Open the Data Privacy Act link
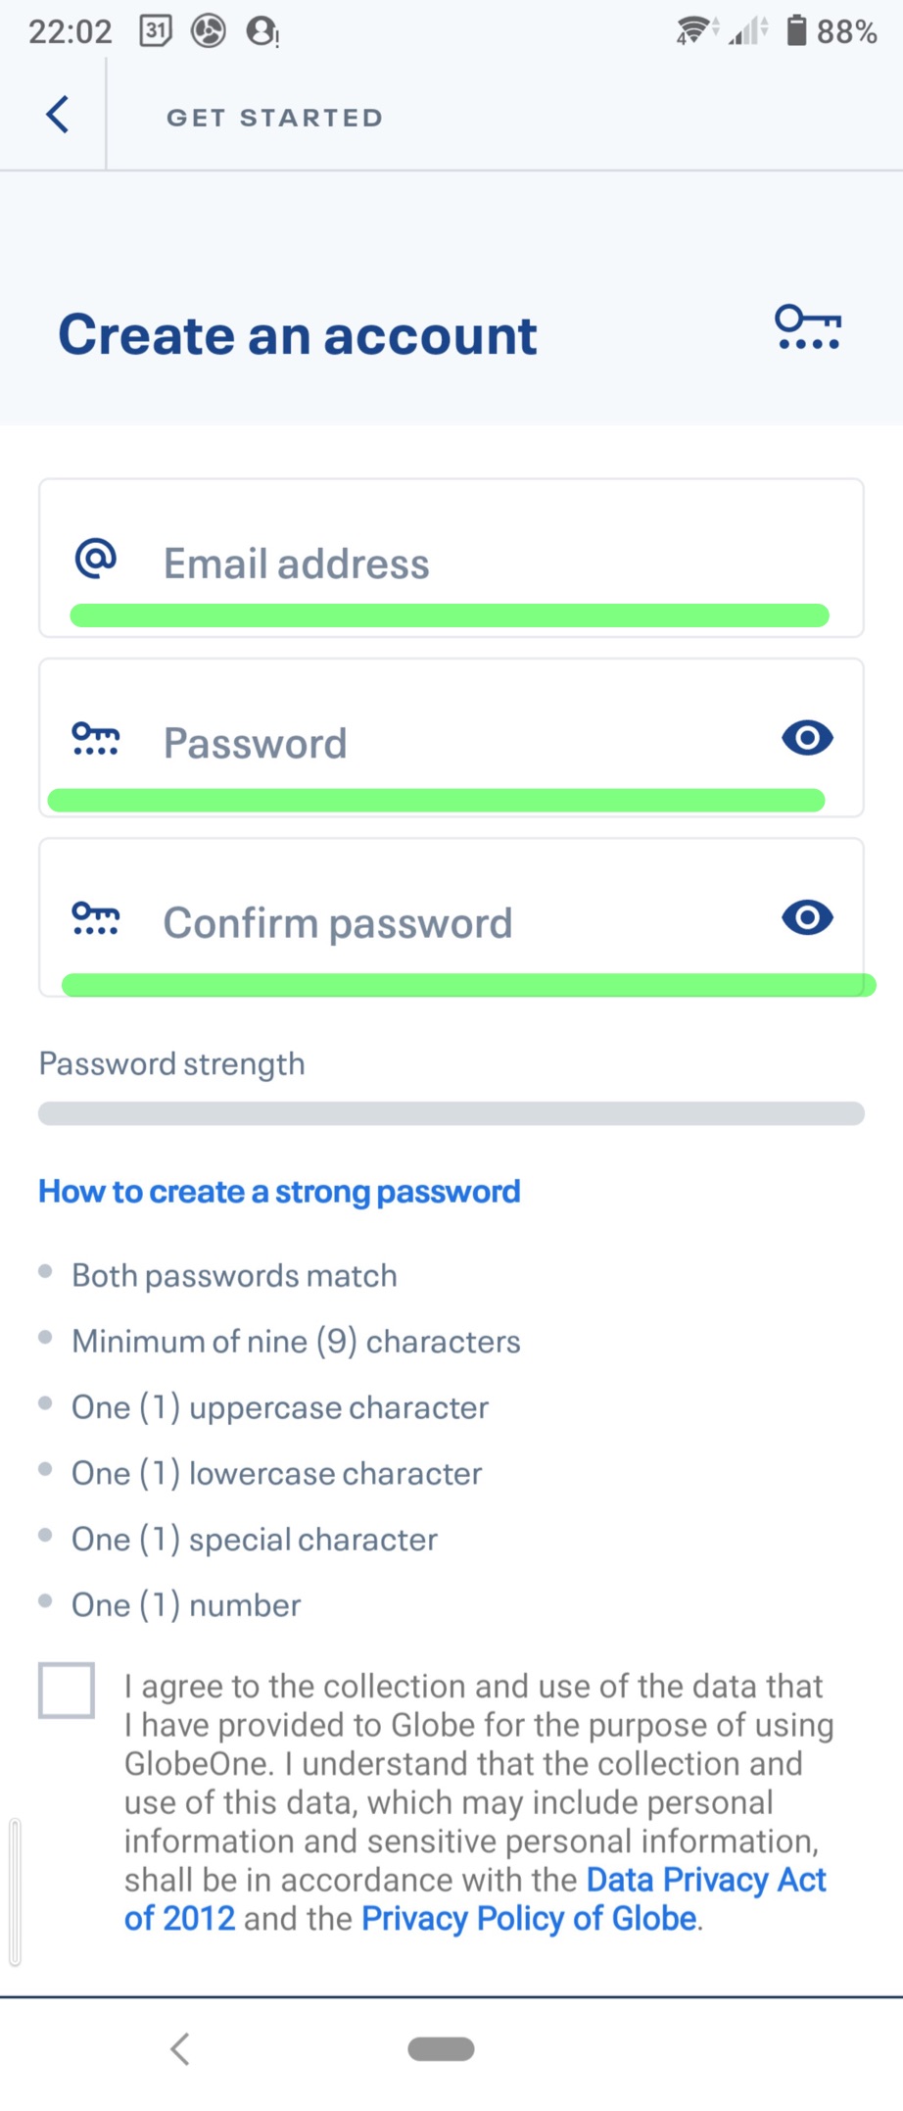Screen dimensions: 903x2111 [x=705, y=1880]
